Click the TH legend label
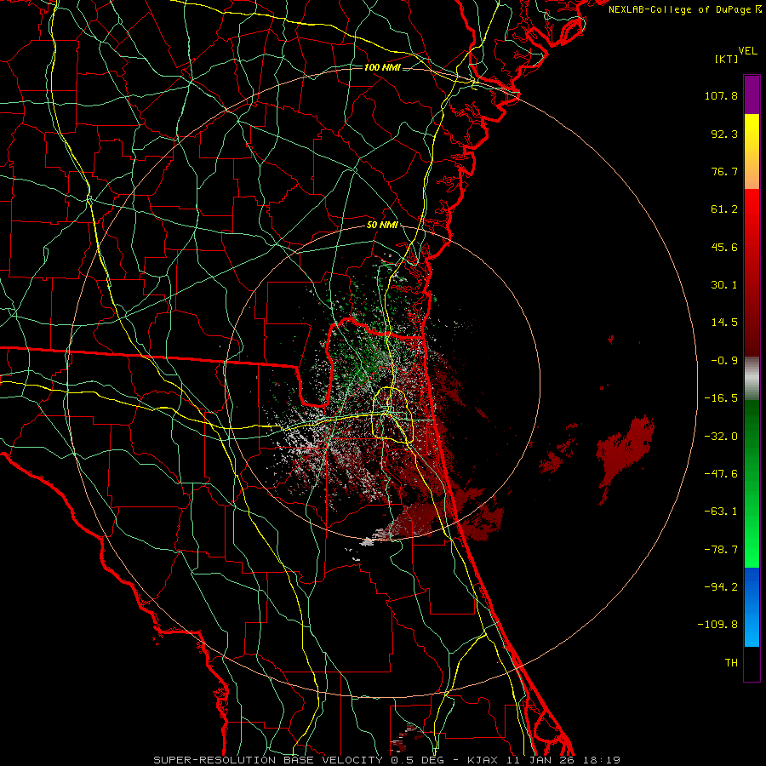 tap(731, 663)
